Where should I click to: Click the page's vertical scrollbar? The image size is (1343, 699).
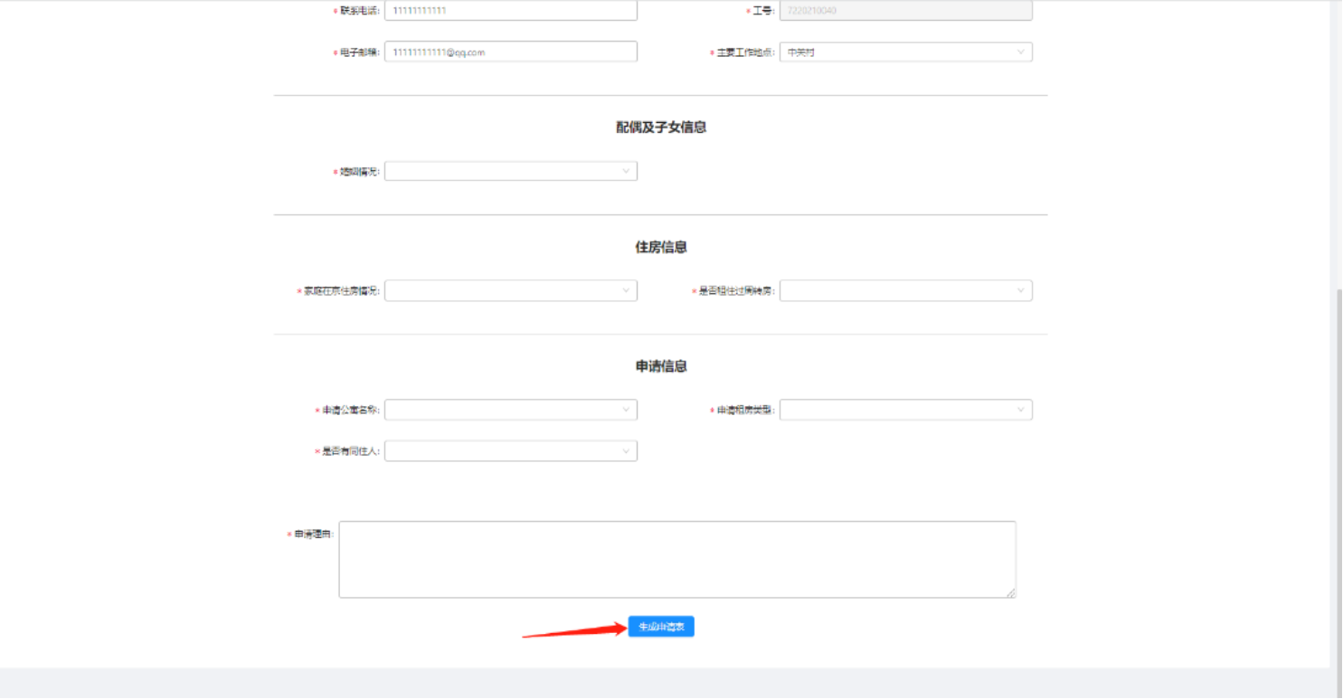click(x=1336, y=452)
